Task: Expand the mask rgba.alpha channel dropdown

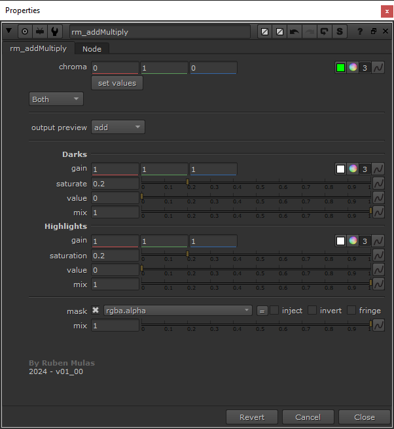Action: (178, 311)
